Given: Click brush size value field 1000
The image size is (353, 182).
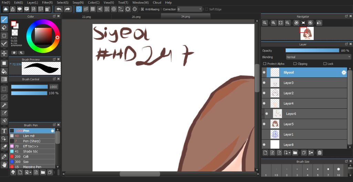Looking at the screenshot, I should point(54,87).
